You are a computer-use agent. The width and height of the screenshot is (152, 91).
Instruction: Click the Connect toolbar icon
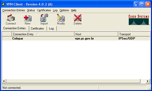(11, 19)
